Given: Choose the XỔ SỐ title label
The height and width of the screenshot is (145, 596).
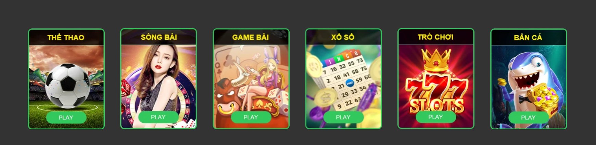Looking at the screenshot, I should [343, 37].
